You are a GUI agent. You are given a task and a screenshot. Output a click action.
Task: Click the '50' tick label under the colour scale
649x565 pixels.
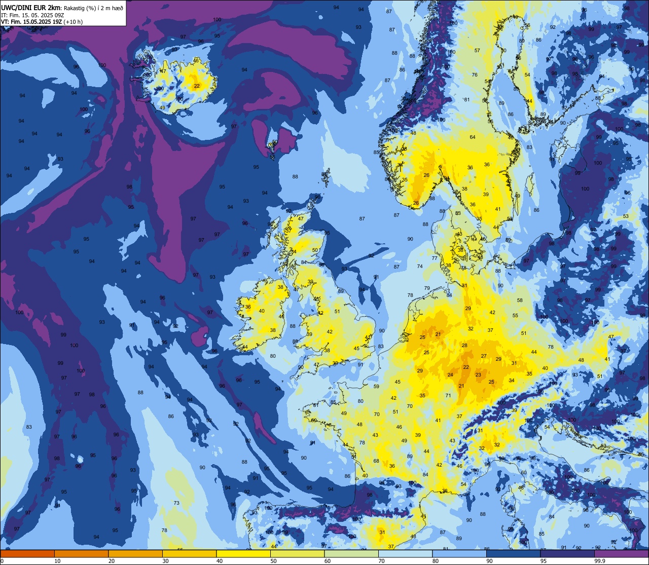[273, 561]
